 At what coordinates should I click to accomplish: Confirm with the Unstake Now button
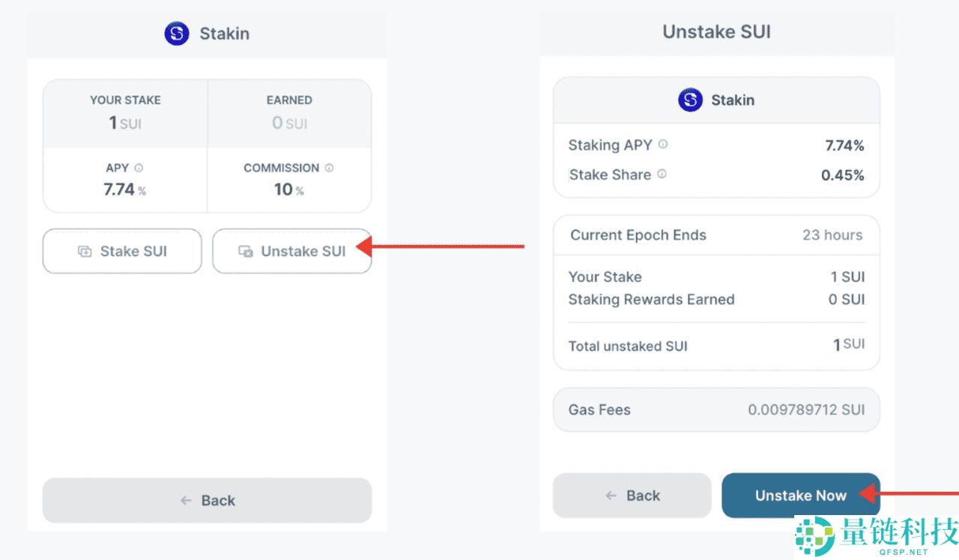pyautogui.click(x=800, y=496)
